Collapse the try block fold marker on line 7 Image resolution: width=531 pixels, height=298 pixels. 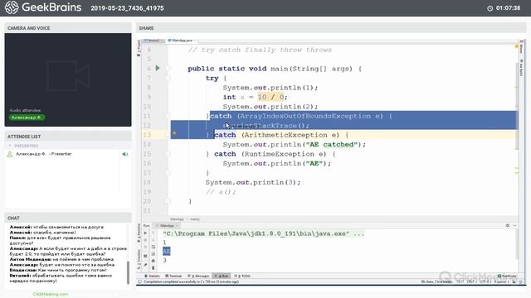coord(168,78)
